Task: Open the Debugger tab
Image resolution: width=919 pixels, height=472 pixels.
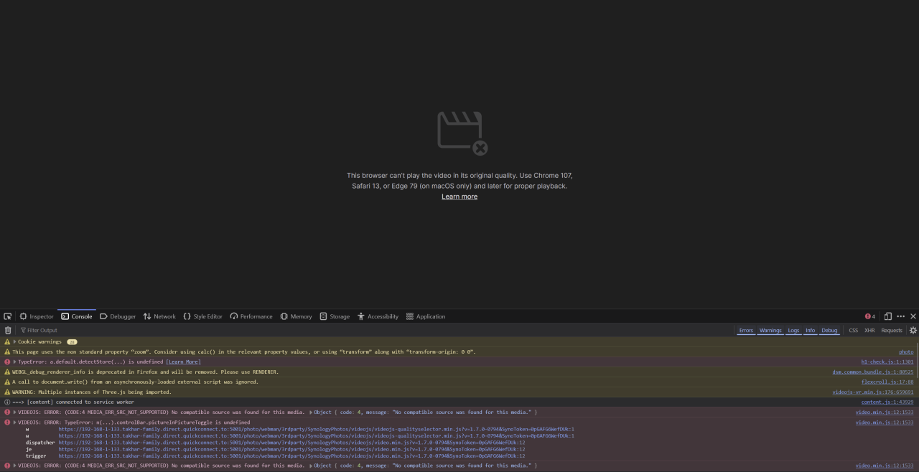Action: pyautogui.click(x=118, y=316)
